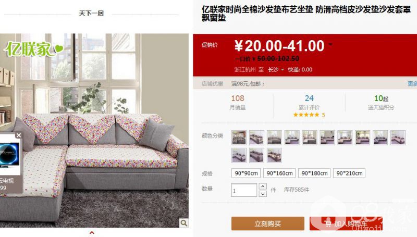Decrease quantity with the down arrow
Screen dimensions: 417x237
[x=263, y=194]
